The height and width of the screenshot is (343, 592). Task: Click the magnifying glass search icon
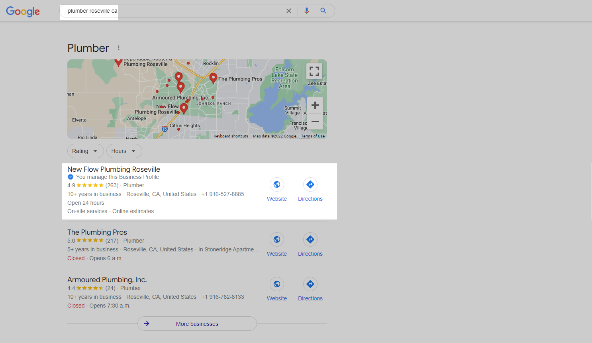click(323, 11)
